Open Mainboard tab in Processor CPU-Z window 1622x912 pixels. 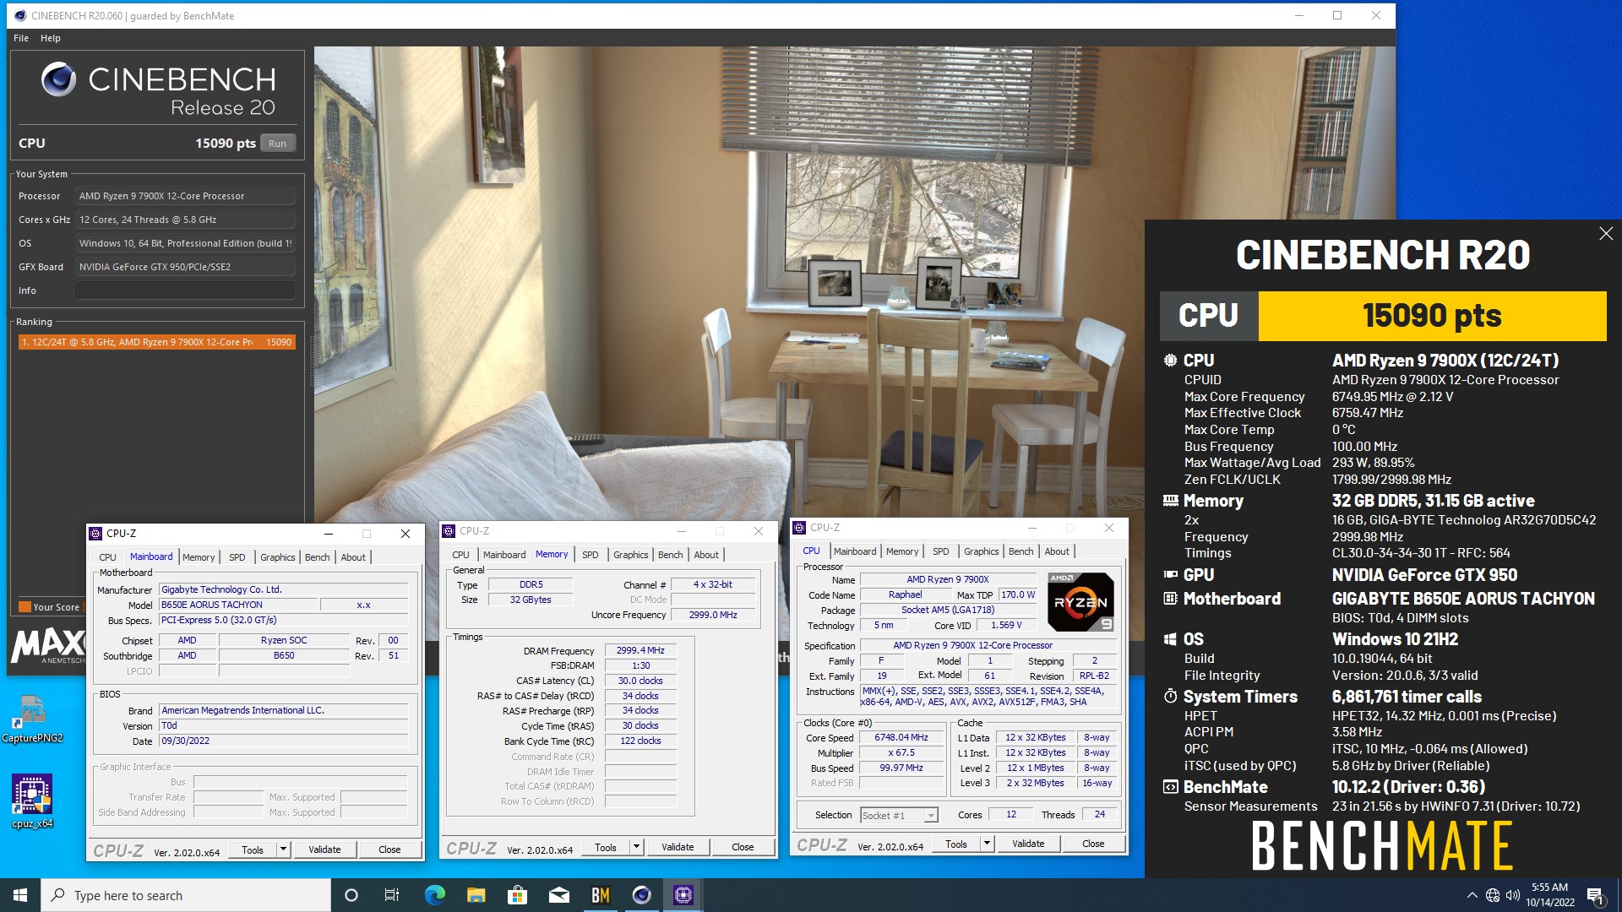(x=855, y=551)
